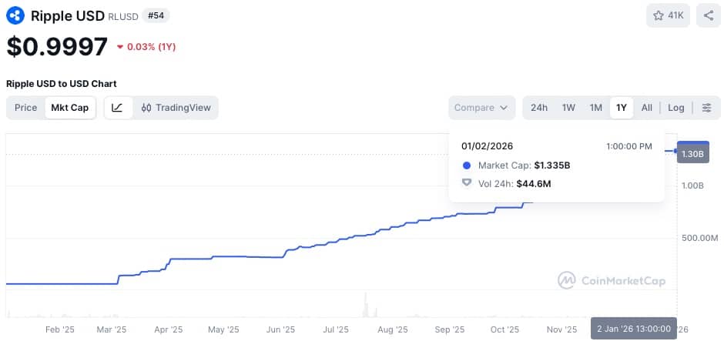
Task: Set range to 1M
Action: point(595,108)
